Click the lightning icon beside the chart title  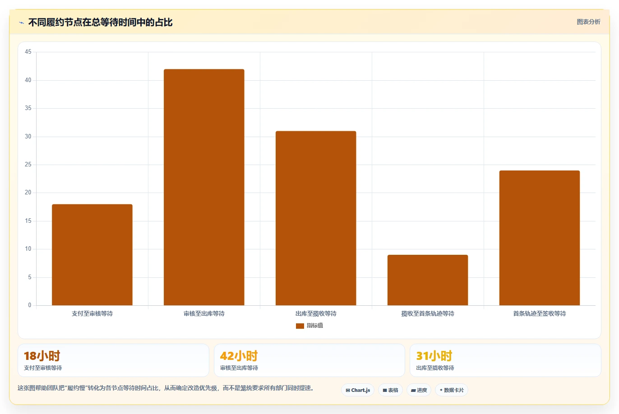point(21,23)
